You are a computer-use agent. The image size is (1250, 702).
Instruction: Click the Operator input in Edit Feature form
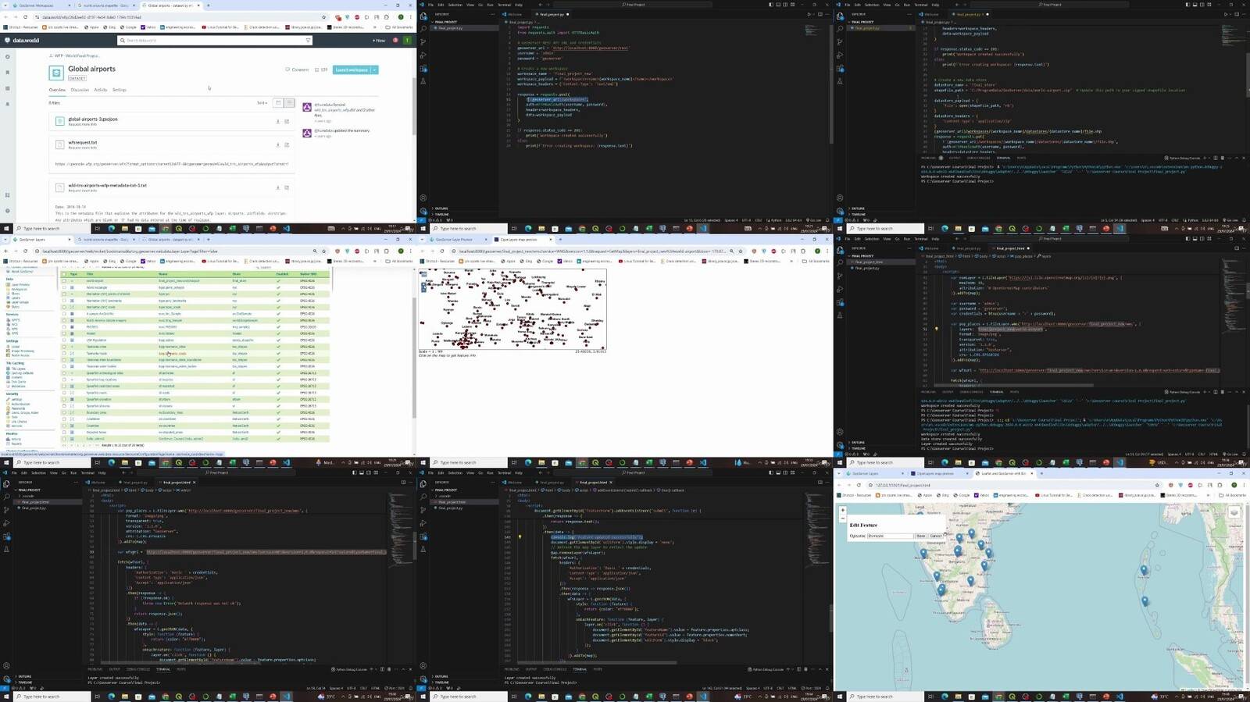pos(890,536)
